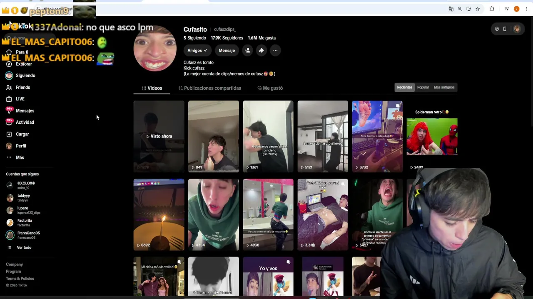Open the account avatar in TikTok top-right pill

pos(517,29)
